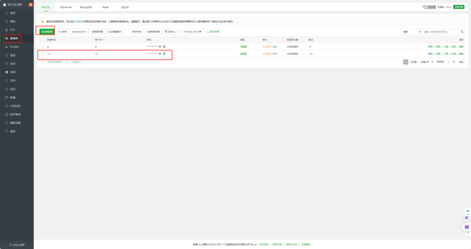
Task: Open the 20条/页 page size dropdown
Action: pyautogui.click(x=426, y=62)
